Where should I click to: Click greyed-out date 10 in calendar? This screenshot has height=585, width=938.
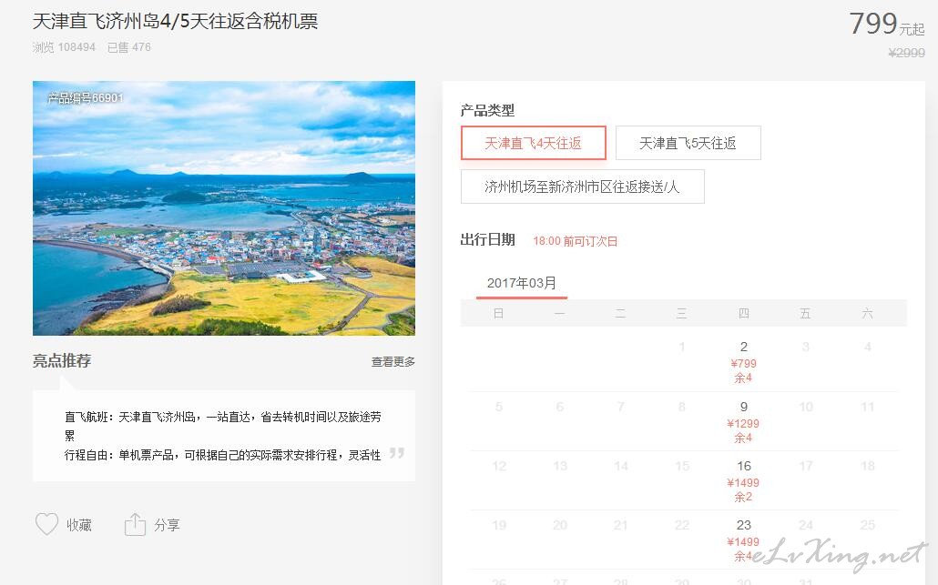tap(806, 407)
